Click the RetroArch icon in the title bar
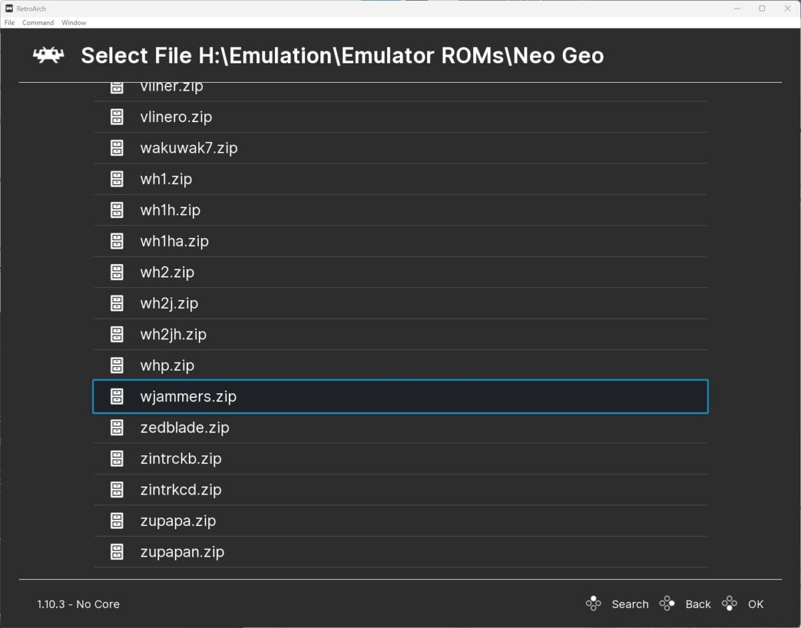 [9, 9]
